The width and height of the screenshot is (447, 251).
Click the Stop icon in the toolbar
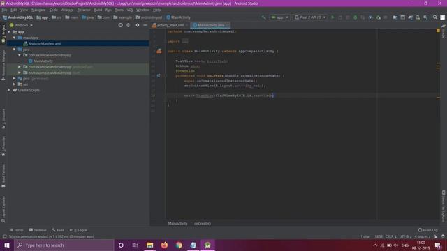(386, 17)
